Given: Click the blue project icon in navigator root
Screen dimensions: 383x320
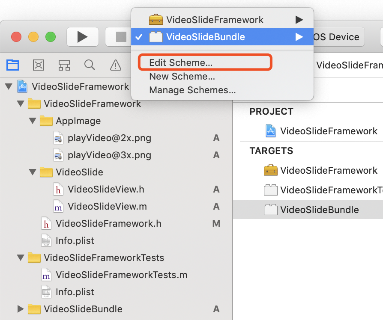Looking at the screenshot, I should pyautogui.click(x=22, y=86).
